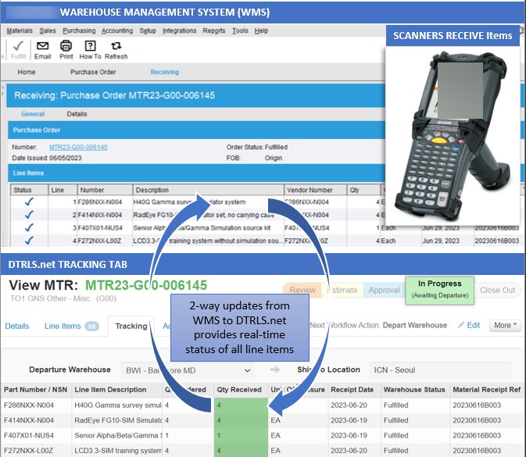Sort by the Line column header
The width and height of the screenshot is (526, 457).
point(63,190)
